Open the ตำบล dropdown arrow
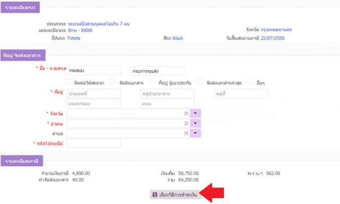The width and height of the screenshot is (340, 204). [195, 133]
